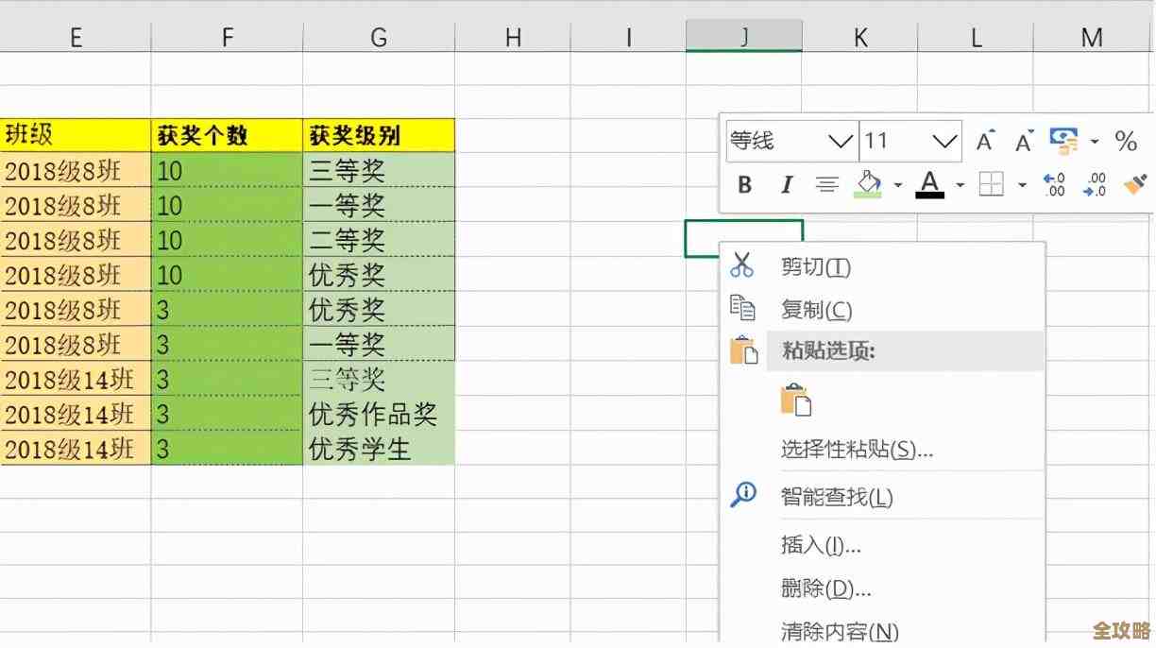Open the fill color dropdown arrow
The image size is (1156, 648).
[896, 184]
